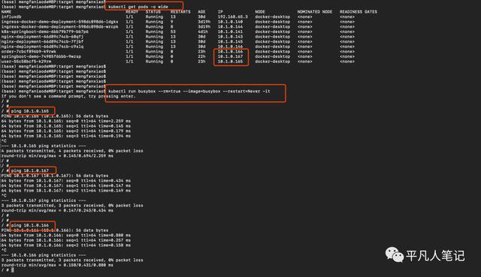Select the ingress-docker-demo-deployment pod ending wrcpk

point(60,27)
